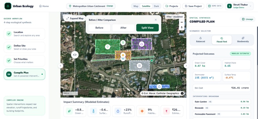Image resolution: width=258 pixels, height=119 pixels.
Task: Select the Flood First scenario
Action: (x=222, y=40)
